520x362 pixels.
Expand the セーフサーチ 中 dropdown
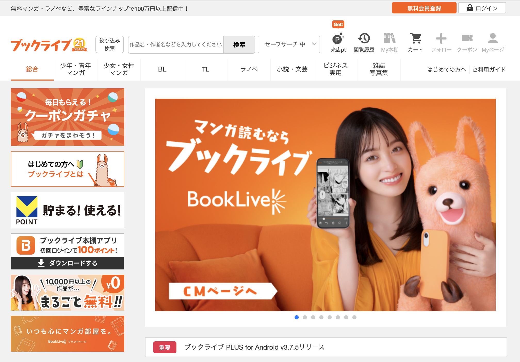(x=289, y=44)
